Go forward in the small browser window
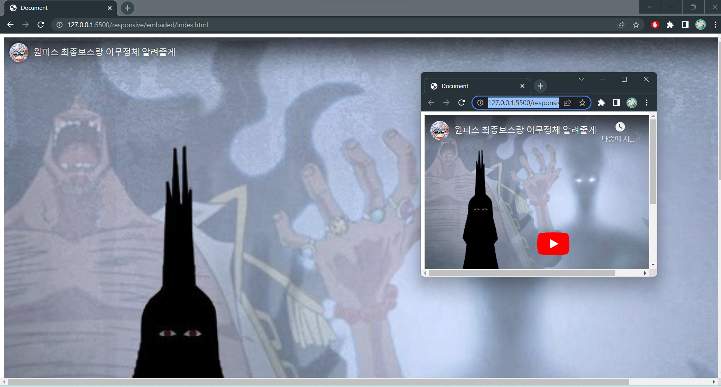The width and height of the screenshot is (721, 387). tap(446, 102)
